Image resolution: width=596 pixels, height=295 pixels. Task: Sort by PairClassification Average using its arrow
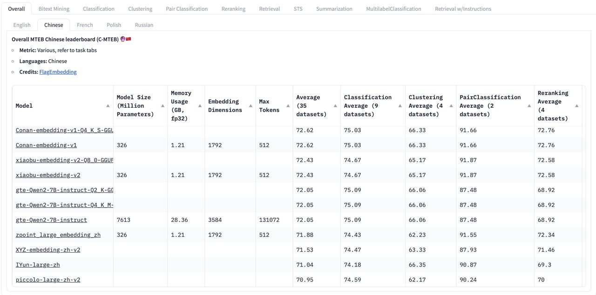(529, 106)
